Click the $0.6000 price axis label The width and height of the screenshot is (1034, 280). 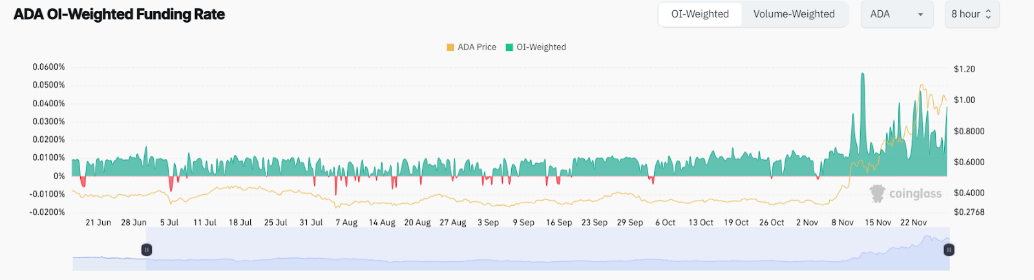tap(969, 162)
